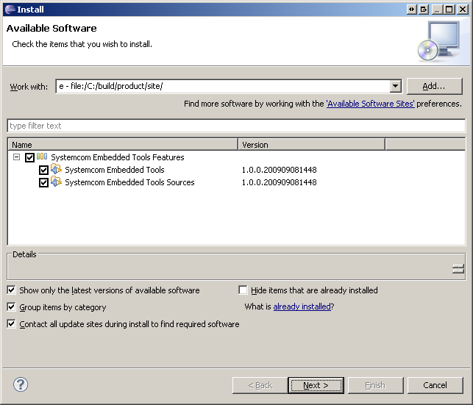This screenshot has height=405, width=473.
Task: Click the Eclipse icon in the Install title bar
Action: pos(10,10)
